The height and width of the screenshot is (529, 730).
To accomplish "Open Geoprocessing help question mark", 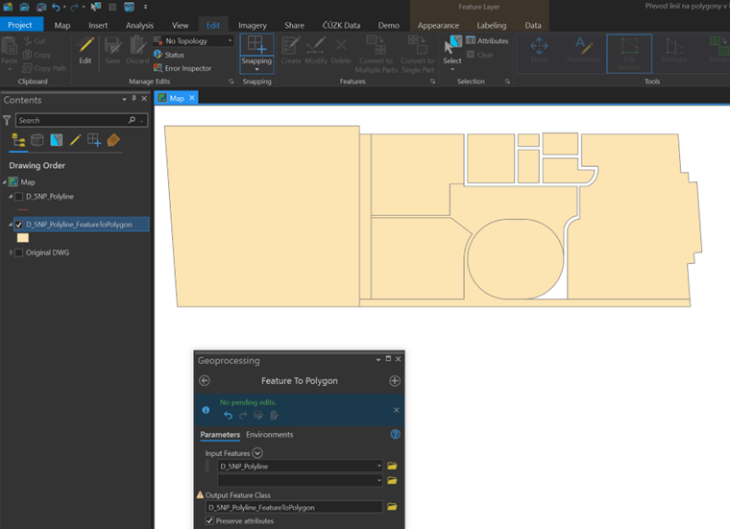I will pyautogui.click(x=395, y=435).
